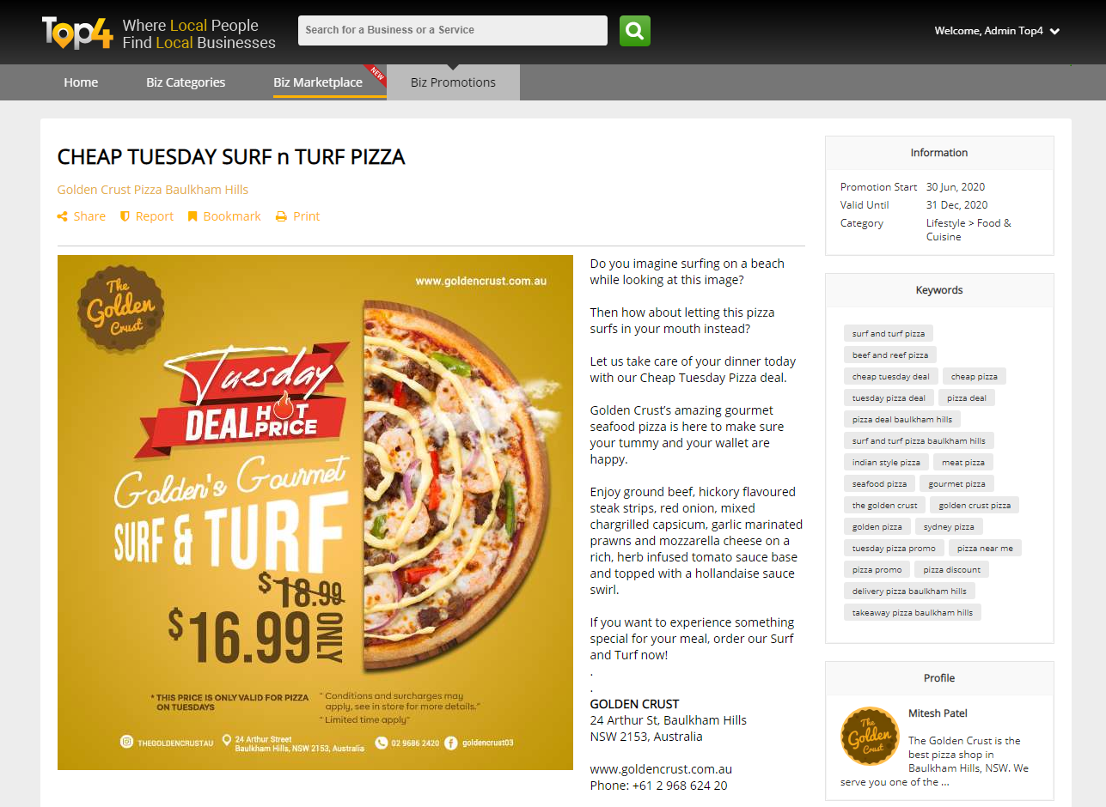The width and height of the screenshot is (1106, 807).
Task: Select the 'surf and turf pizza' keyword tag
Action: pyautogui.click(x=889, y=333)
